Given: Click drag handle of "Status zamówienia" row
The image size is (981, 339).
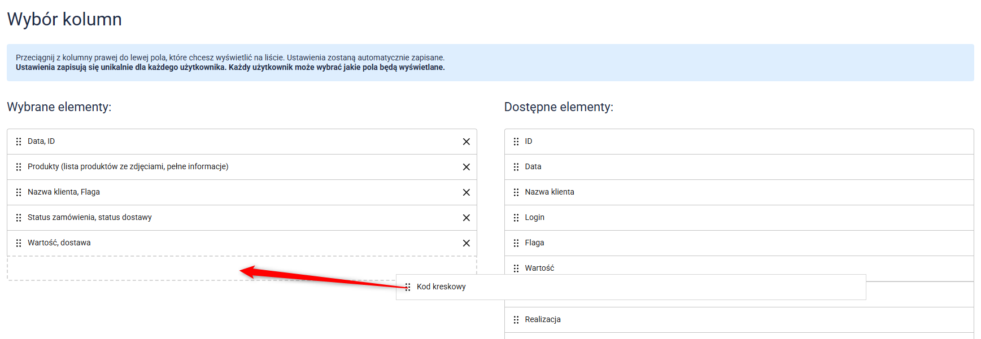Looking at the screenshot, I should click(x=19, y=218).
